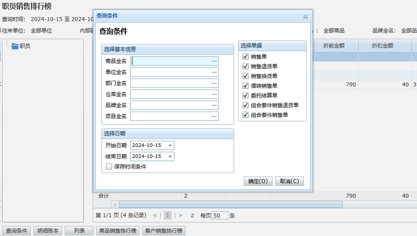The width and height of the screenshot is (417, 236).
Task: Confirm query with 确定(O) button
Action: tap(258, 181)
